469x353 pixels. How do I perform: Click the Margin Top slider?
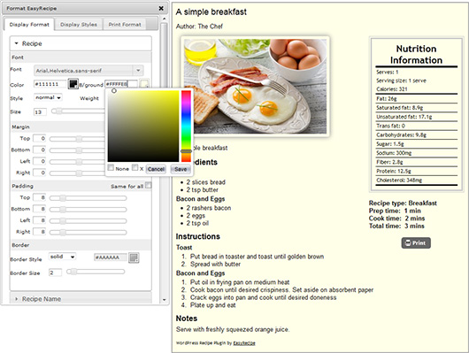coord(77,139)
